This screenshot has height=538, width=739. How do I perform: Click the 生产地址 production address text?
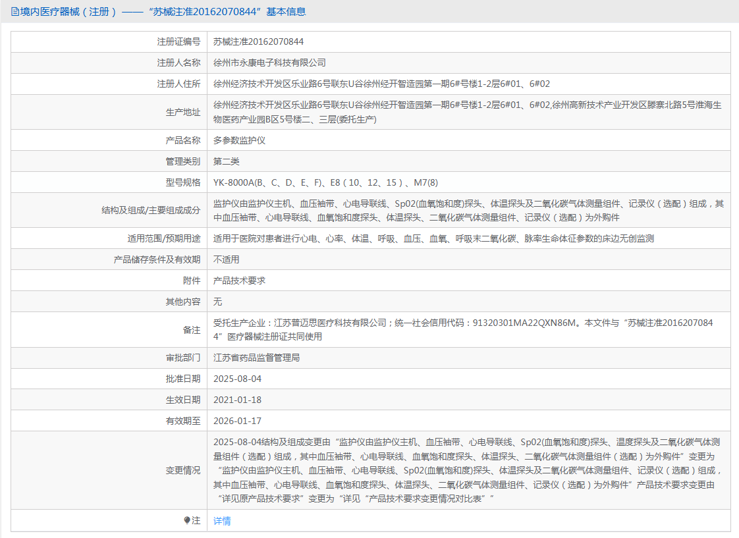pyautogui.click(x=467, y=112)
